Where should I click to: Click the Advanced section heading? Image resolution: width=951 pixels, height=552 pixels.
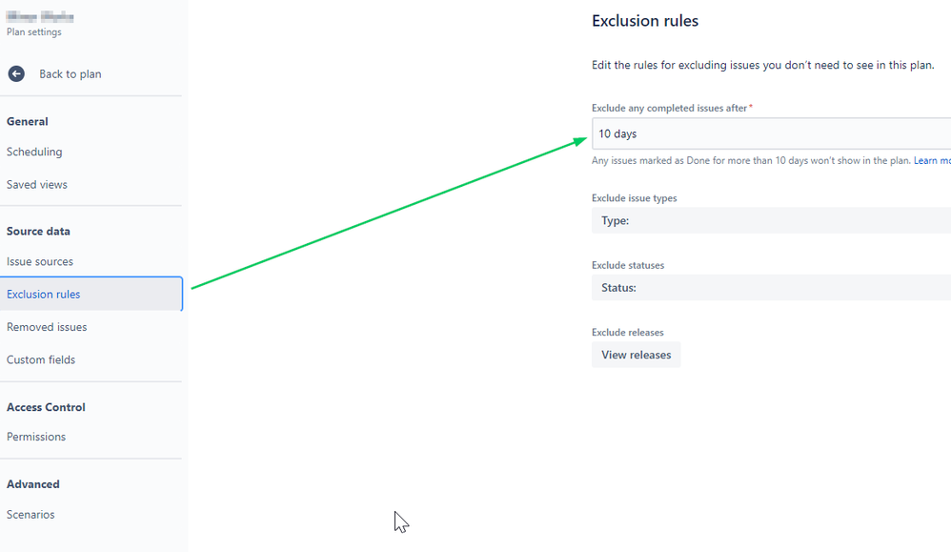click(33, 484)
